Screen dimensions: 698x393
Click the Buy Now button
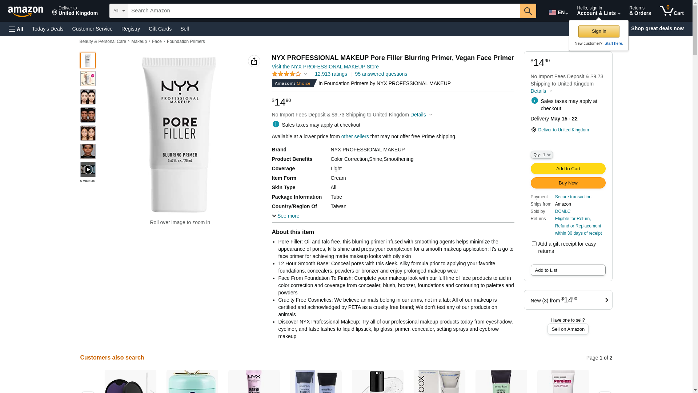click(x=568, y=183)
